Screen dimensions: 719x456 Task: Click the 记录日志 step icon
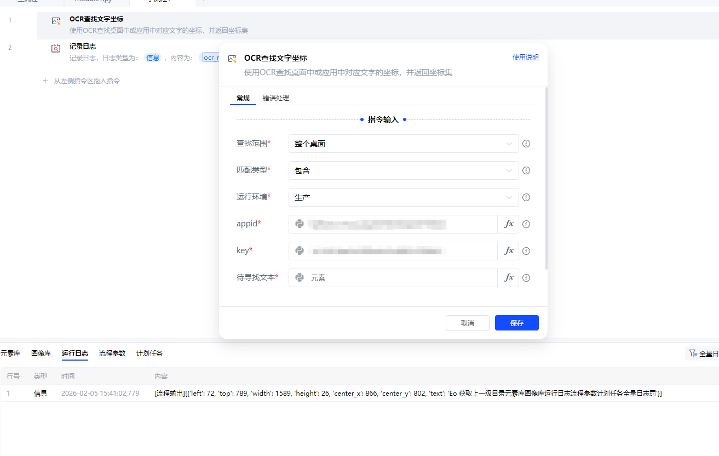[55, 48]
